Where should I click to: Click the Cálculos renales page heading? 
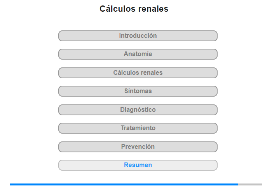click(134, 9)
